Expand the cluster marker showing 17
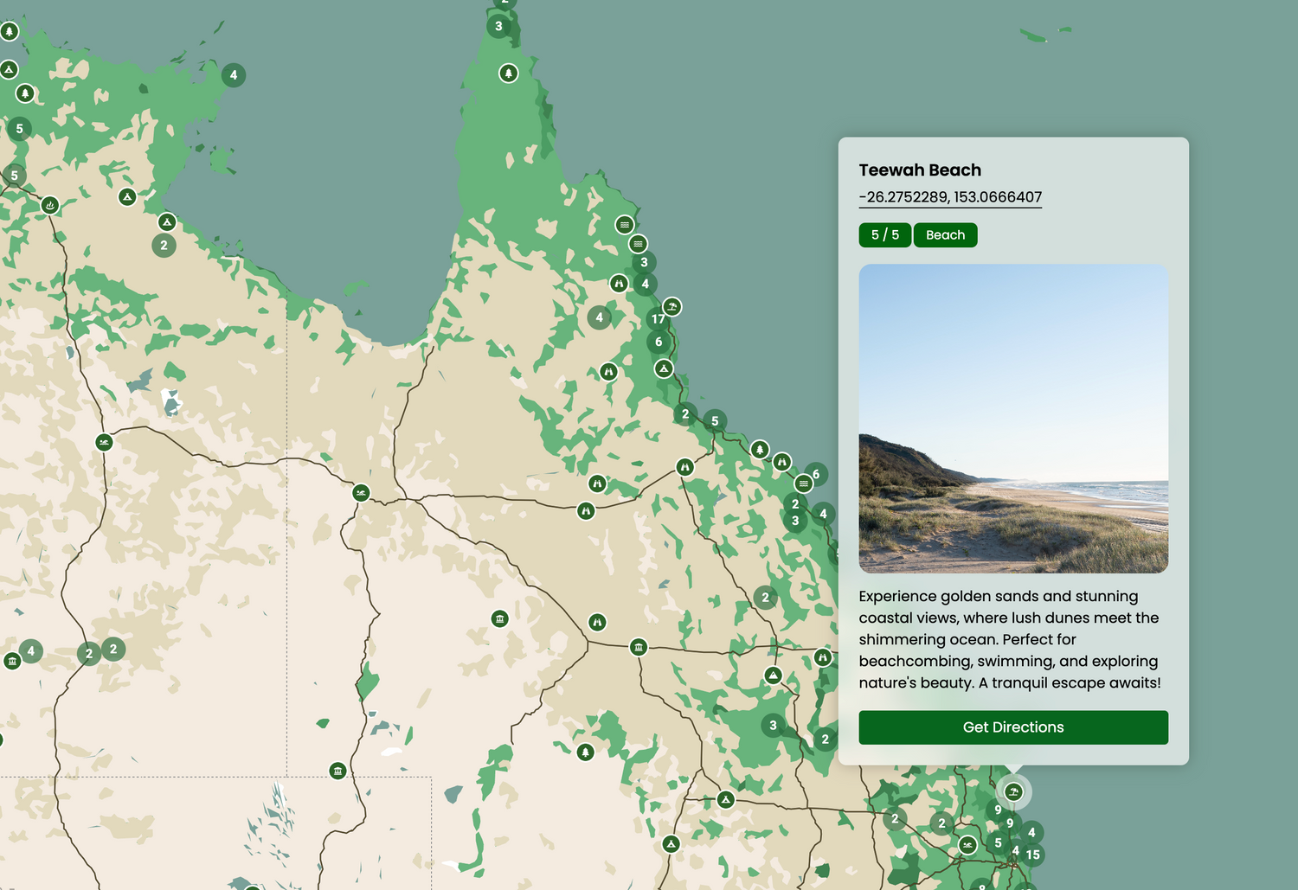Viewport: 1298px width, 890px height. [x=658, y=319]
